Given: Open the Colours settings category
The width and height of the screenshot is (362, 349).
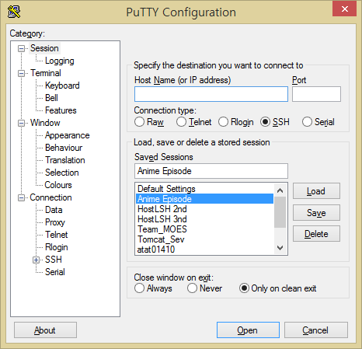Looking at the screenshot, I should point(58,185).
